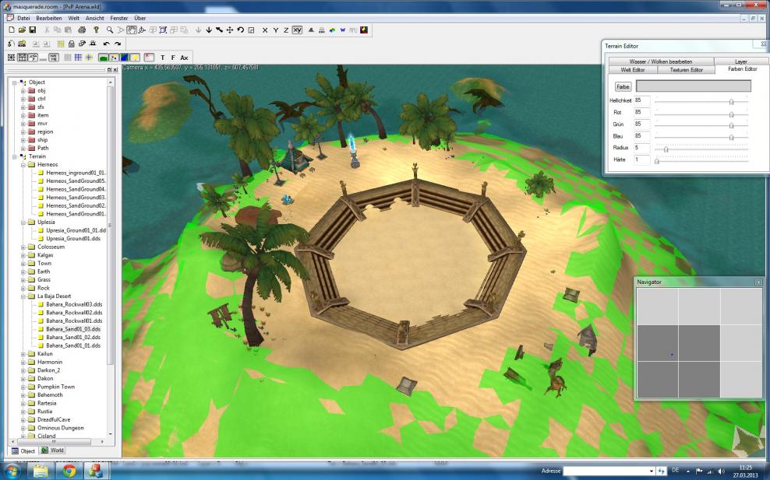This screenshot has width=770, height=480.
Task: Click the Save disk icon in toolbar
Action: (x=33, y=30)
